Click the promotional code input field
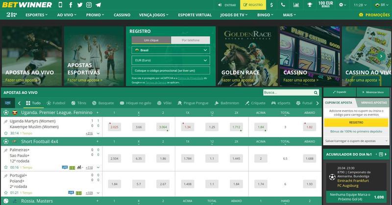Screen dimensions: 392x205 tap(171, 70)
